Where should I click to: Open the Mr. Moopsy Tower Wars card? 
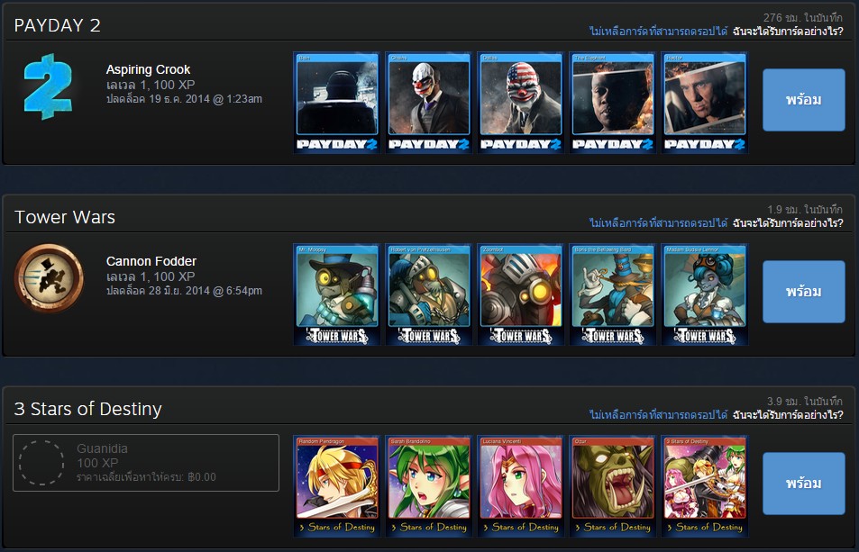pyautogui.click(x=337, y=294)
